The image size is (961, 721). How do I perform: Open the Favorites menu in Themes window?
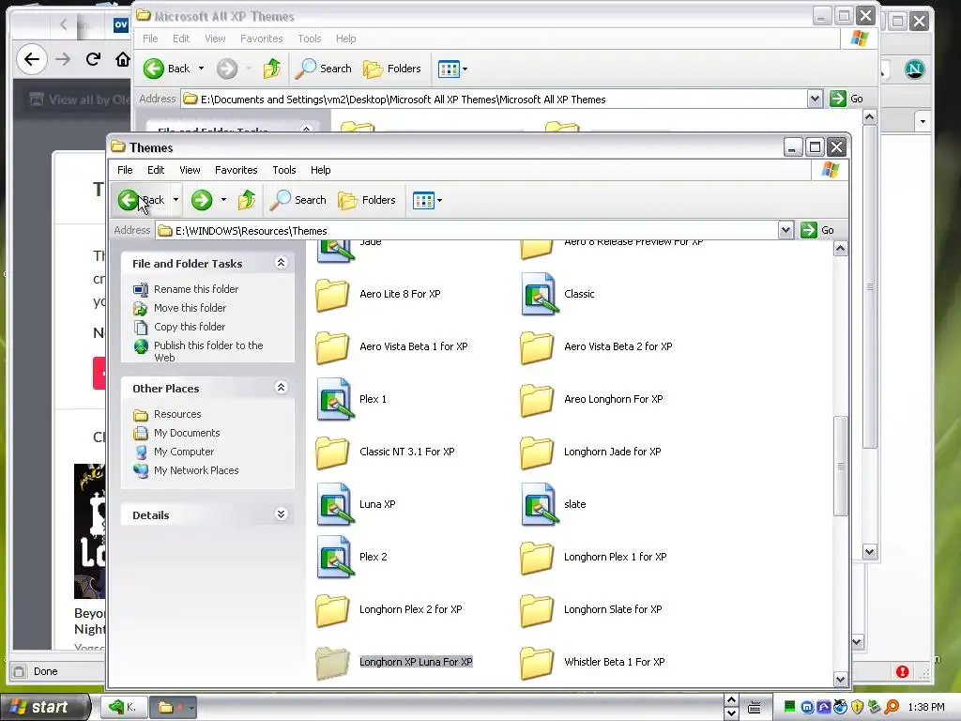click(x=236, y=170)
